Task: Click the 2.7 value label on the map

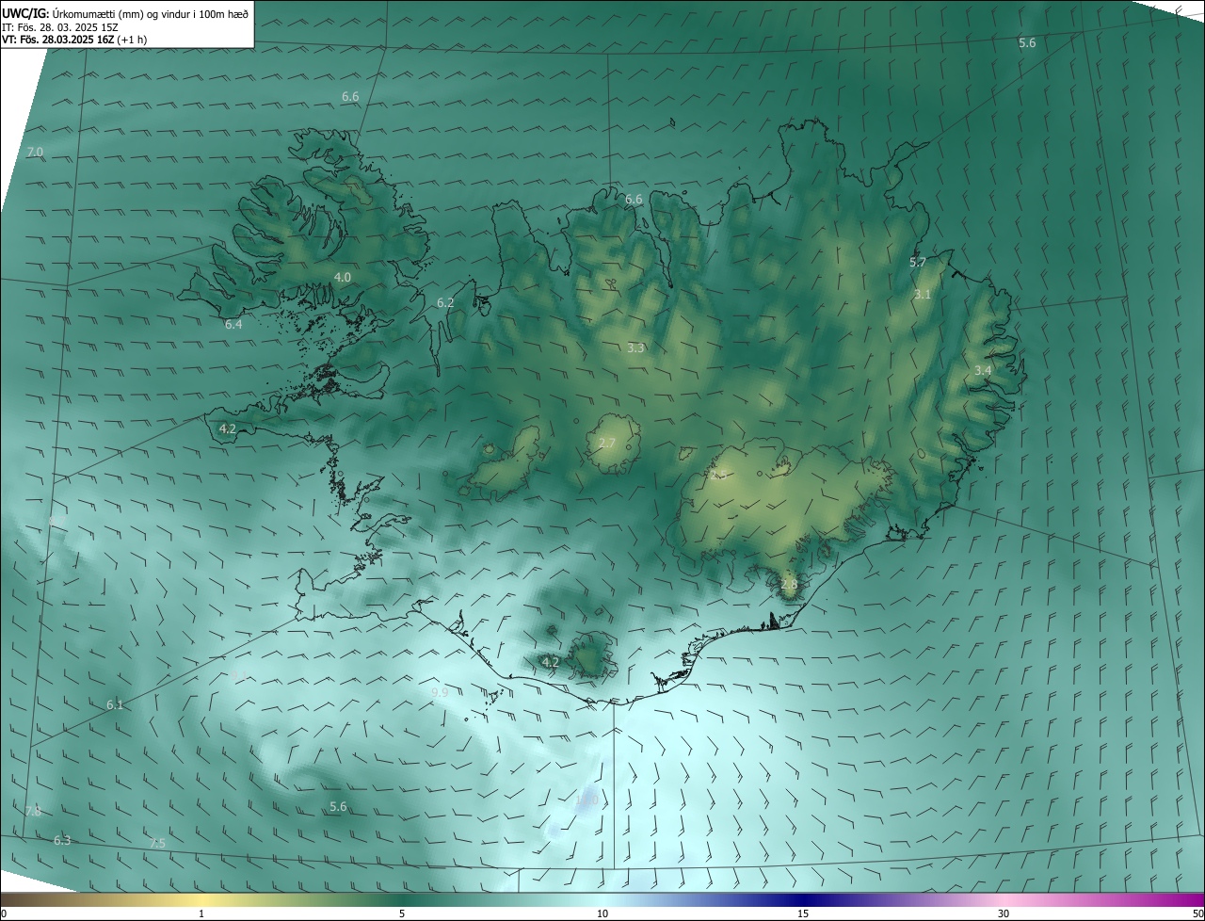Action: 607,443
